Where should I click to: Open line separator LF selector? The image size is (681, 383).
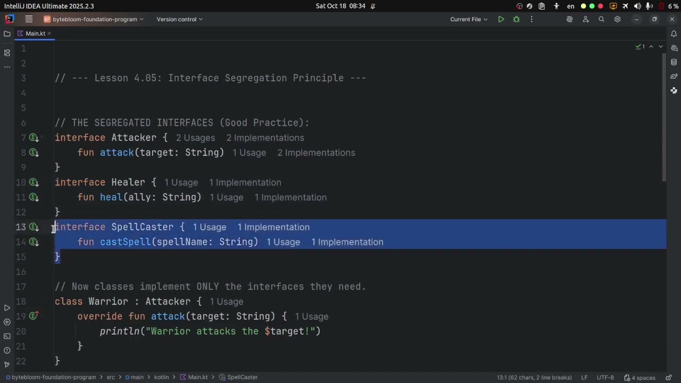tap(584, 378)
